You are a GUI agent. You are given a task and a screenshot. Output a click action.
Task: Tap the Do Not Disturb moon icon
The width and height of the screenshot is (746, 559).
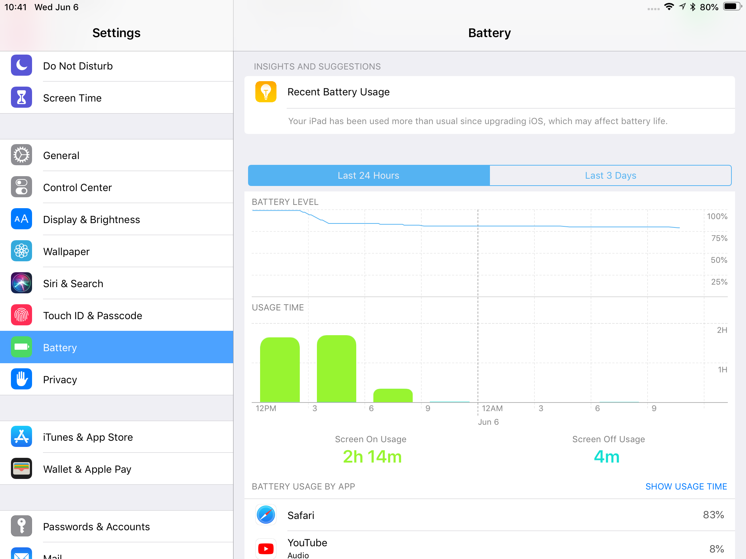pyautogui.click(x=21, y=66)
